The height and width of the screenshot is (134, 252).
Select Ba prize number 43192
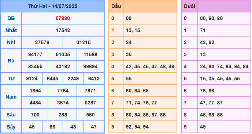click(x=63, y=66)
